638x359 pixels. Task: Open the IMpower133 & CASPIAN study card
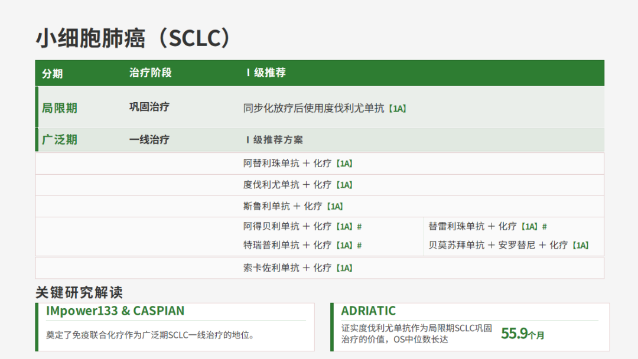175,327
